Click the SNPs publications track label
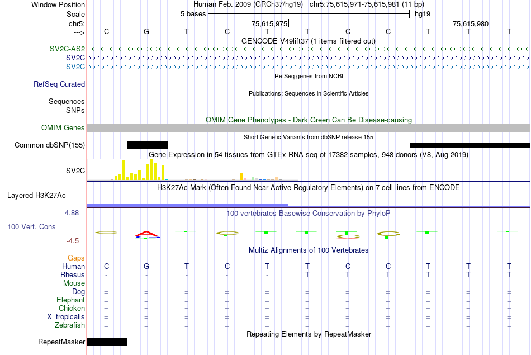 [75, 111]
